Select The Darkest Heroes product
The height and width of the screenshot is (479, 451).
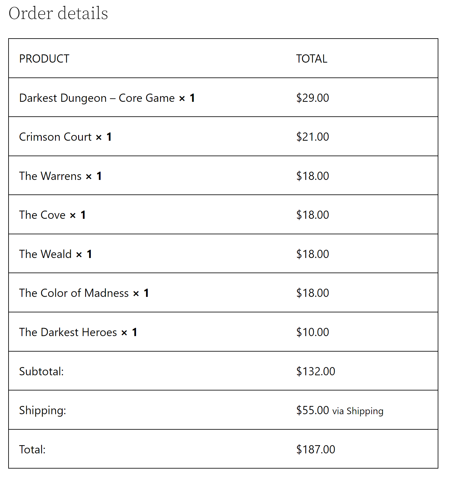(68, 332)
